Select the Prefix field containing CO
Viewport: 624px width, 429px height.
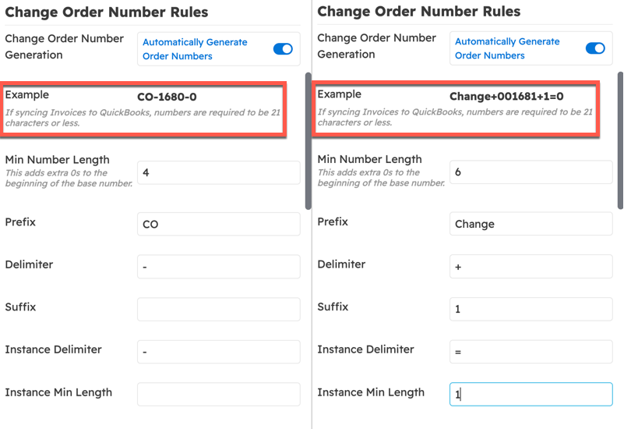(x=218, y=224)
